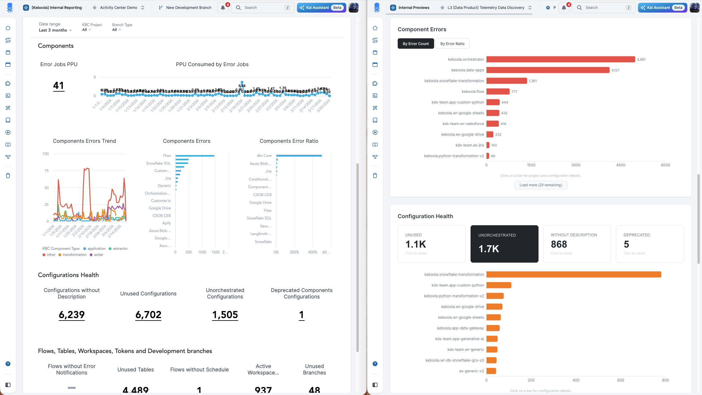Select the By Error Count toggle
Viewport: 702px width, 395px height.
(x=415, y=44)
